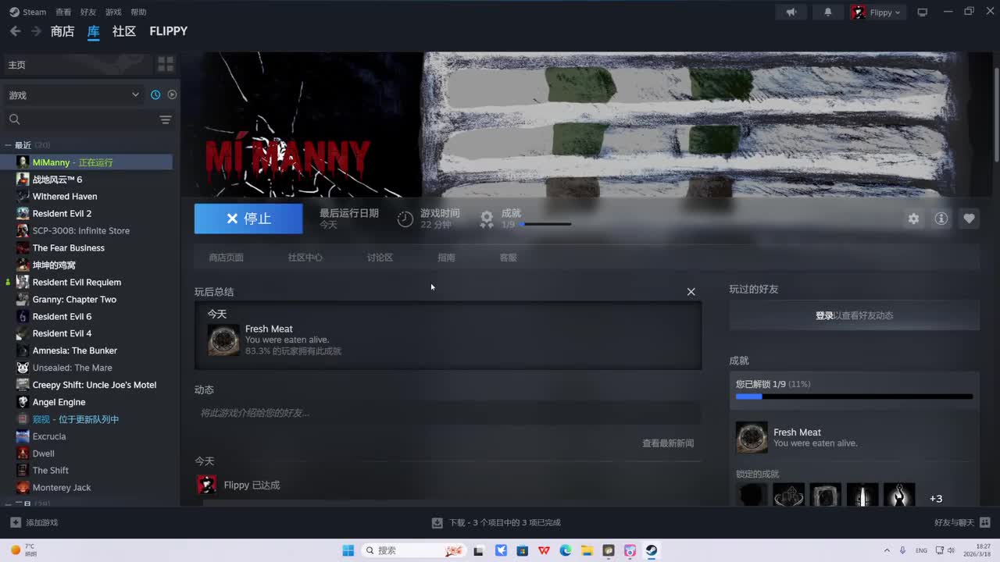Screen dimensions: 1000x562
Task: Show the +3 more locked achievements
Action: (x=936, y=499)
